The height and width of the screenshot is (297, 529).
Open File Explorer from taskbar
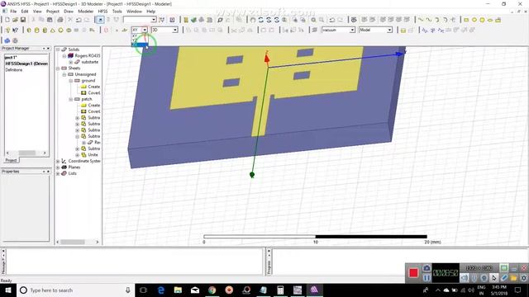[x=178, y=290]
